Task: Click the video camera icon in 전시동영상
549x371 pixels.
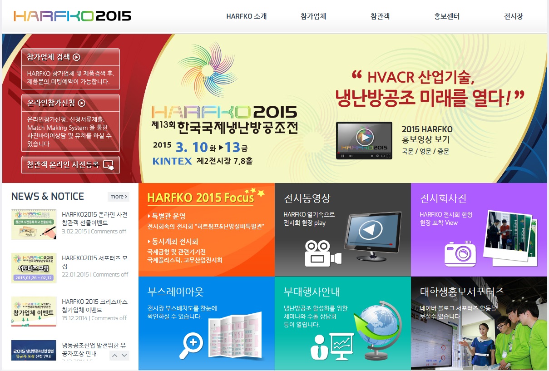Action: 322,253
